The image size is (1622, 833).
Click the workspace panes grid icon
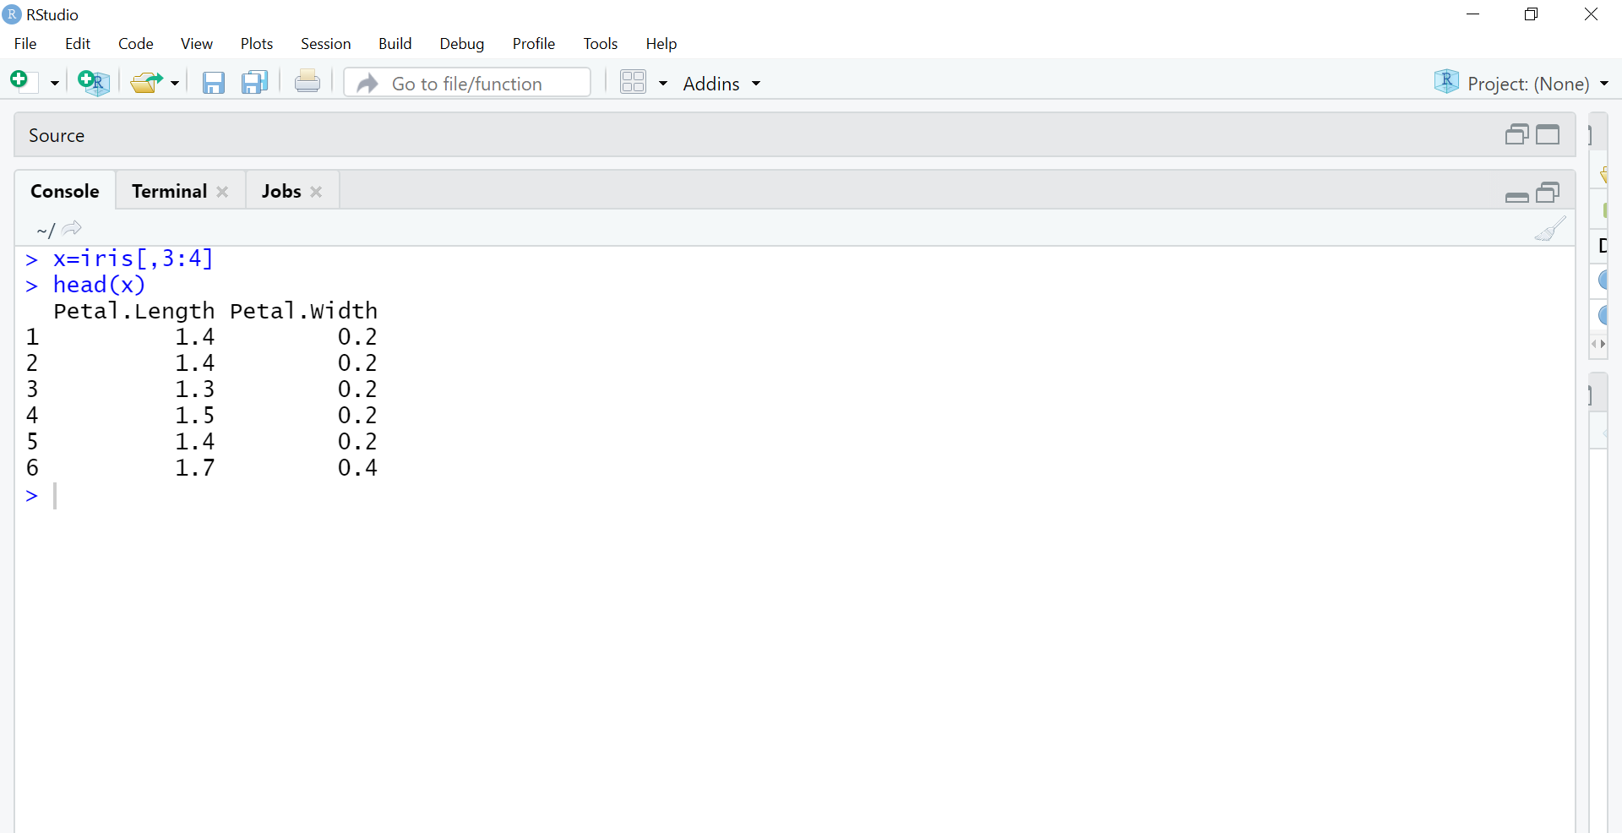pos(633,82)
